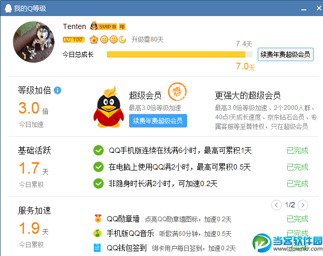Click the LV 100 level badge
This screenshot has width=323, height=256.
(74, 39)
